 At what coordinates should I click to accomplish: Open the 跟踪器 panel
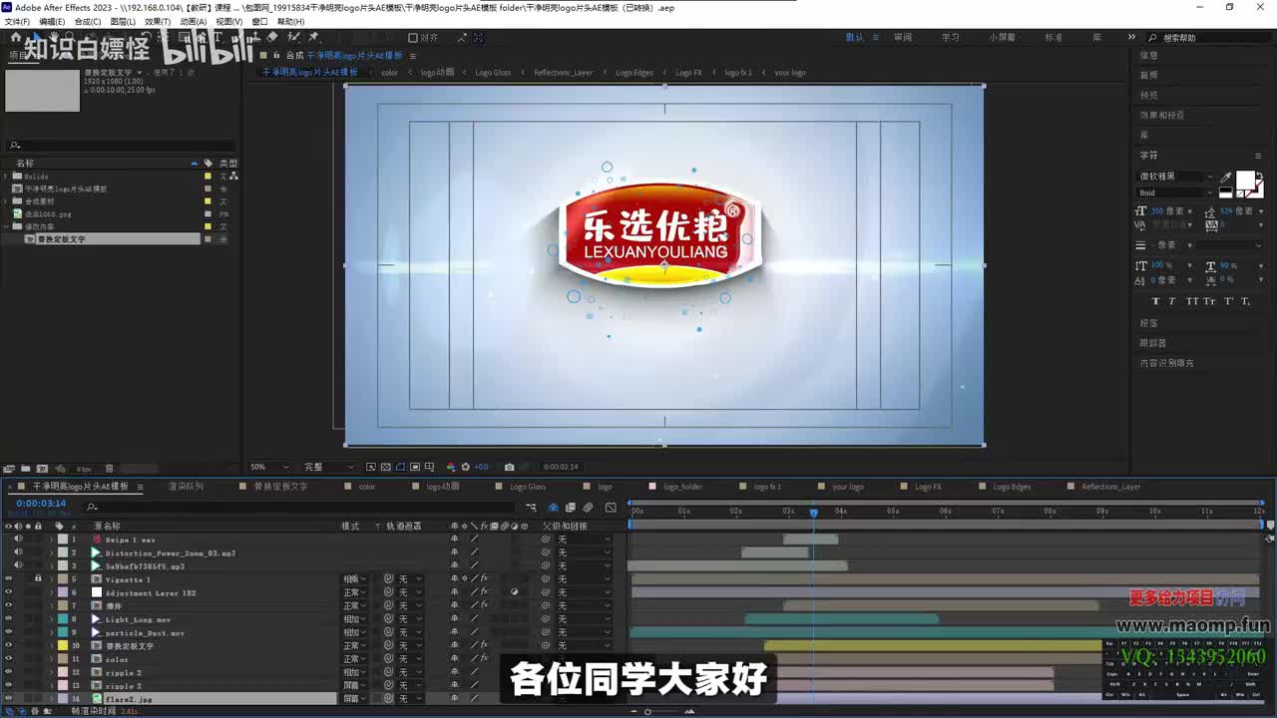(x=1152, y=343)
